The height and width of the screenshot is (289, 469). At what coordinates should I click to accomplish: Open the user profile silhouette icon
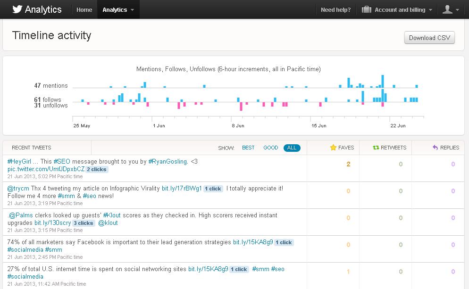[447, 9]
